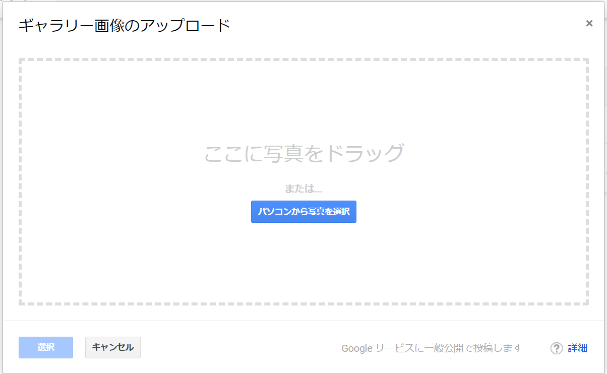Click the divider line above the footer buttons
This screenshot has height=374, width=607.
[304, 321]
